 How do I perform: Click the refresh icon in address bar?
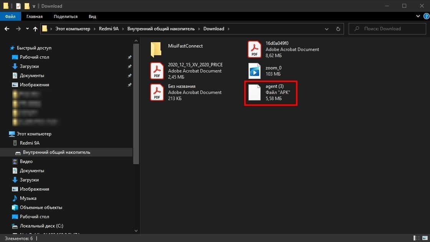pyautogui.click(x=338, y=29)
